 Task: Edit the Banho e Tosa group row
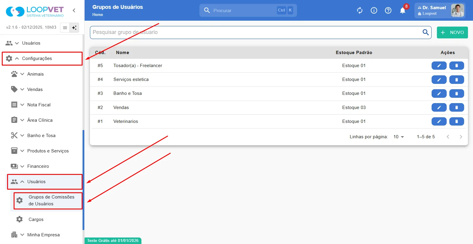click(439, 93)
